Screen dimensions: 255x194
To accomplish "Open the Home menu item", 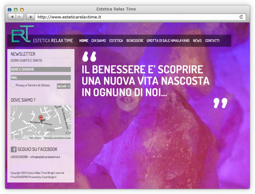I will click(x=84, y=41).
